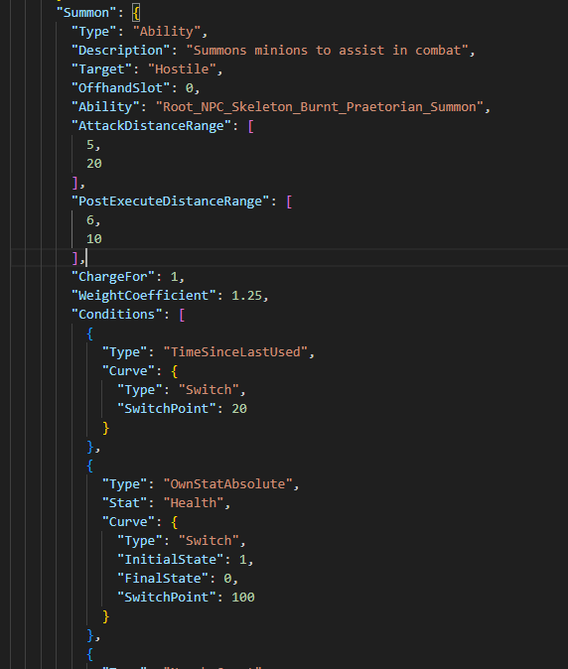
Task: Select the "Ability" type value string
Action: 167,32
